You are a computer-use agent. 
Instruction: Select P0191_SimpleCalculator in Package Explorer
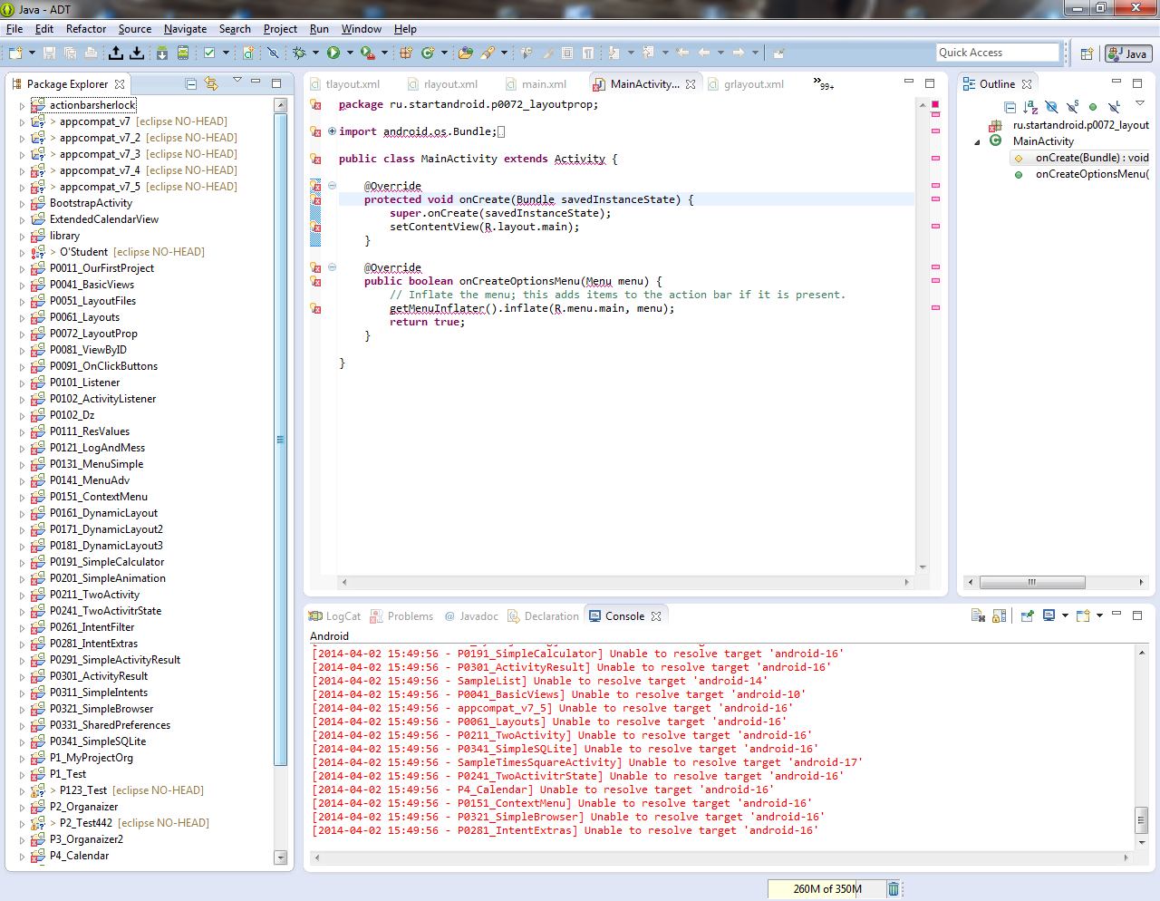(x=107, y=562)
